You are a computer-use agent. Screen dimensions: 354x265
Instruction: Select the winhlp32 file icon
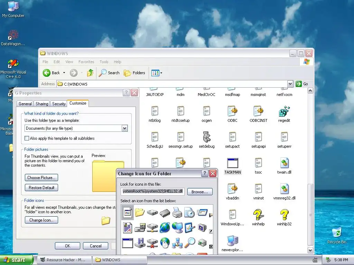[x=284, y=218]
